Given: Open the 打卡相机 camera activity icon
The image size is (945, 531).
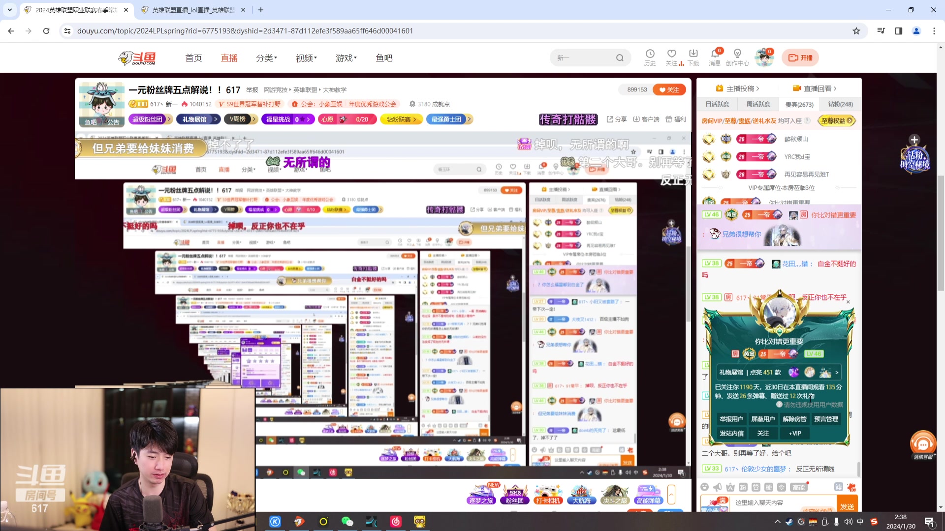Looking at the screenshot, I should point(548,494).
